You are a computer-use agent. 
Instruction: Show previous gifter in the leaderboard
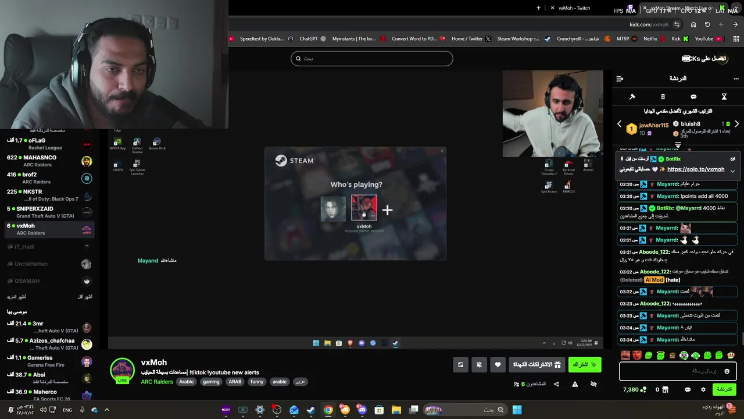point(619,124)
